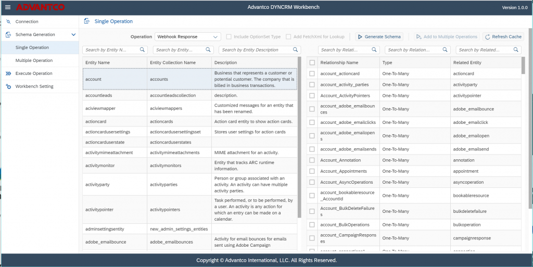Check the account_adobe_emailsends checkbox

pos(312,149)
